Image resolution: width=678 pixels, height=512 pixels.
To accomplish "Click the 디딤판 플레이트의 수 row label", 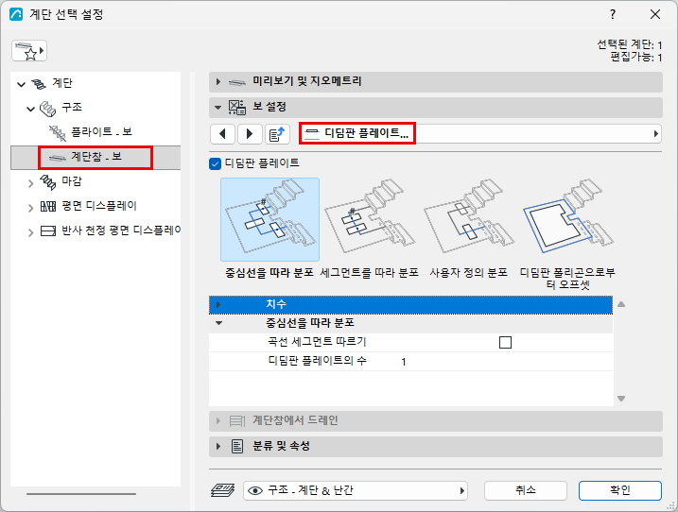I will (x=317, y=361).
